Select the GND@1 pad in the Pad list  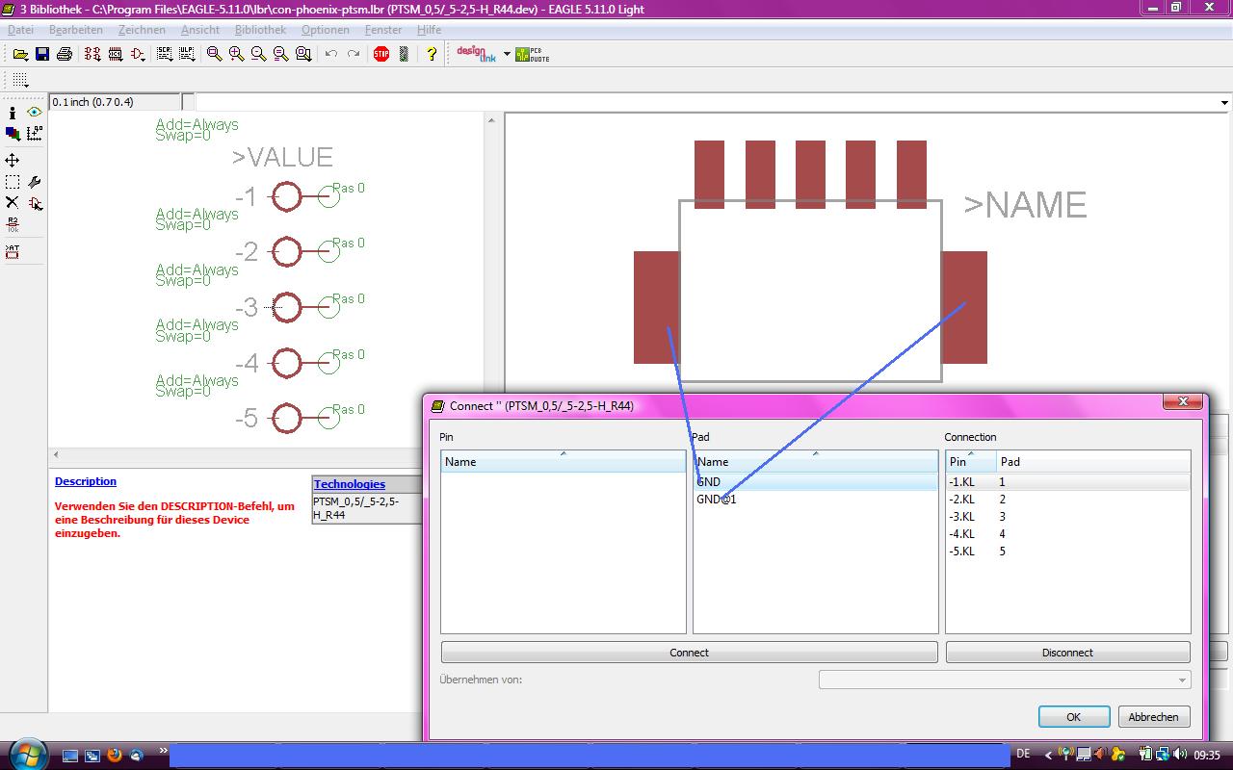coord(717,500)
